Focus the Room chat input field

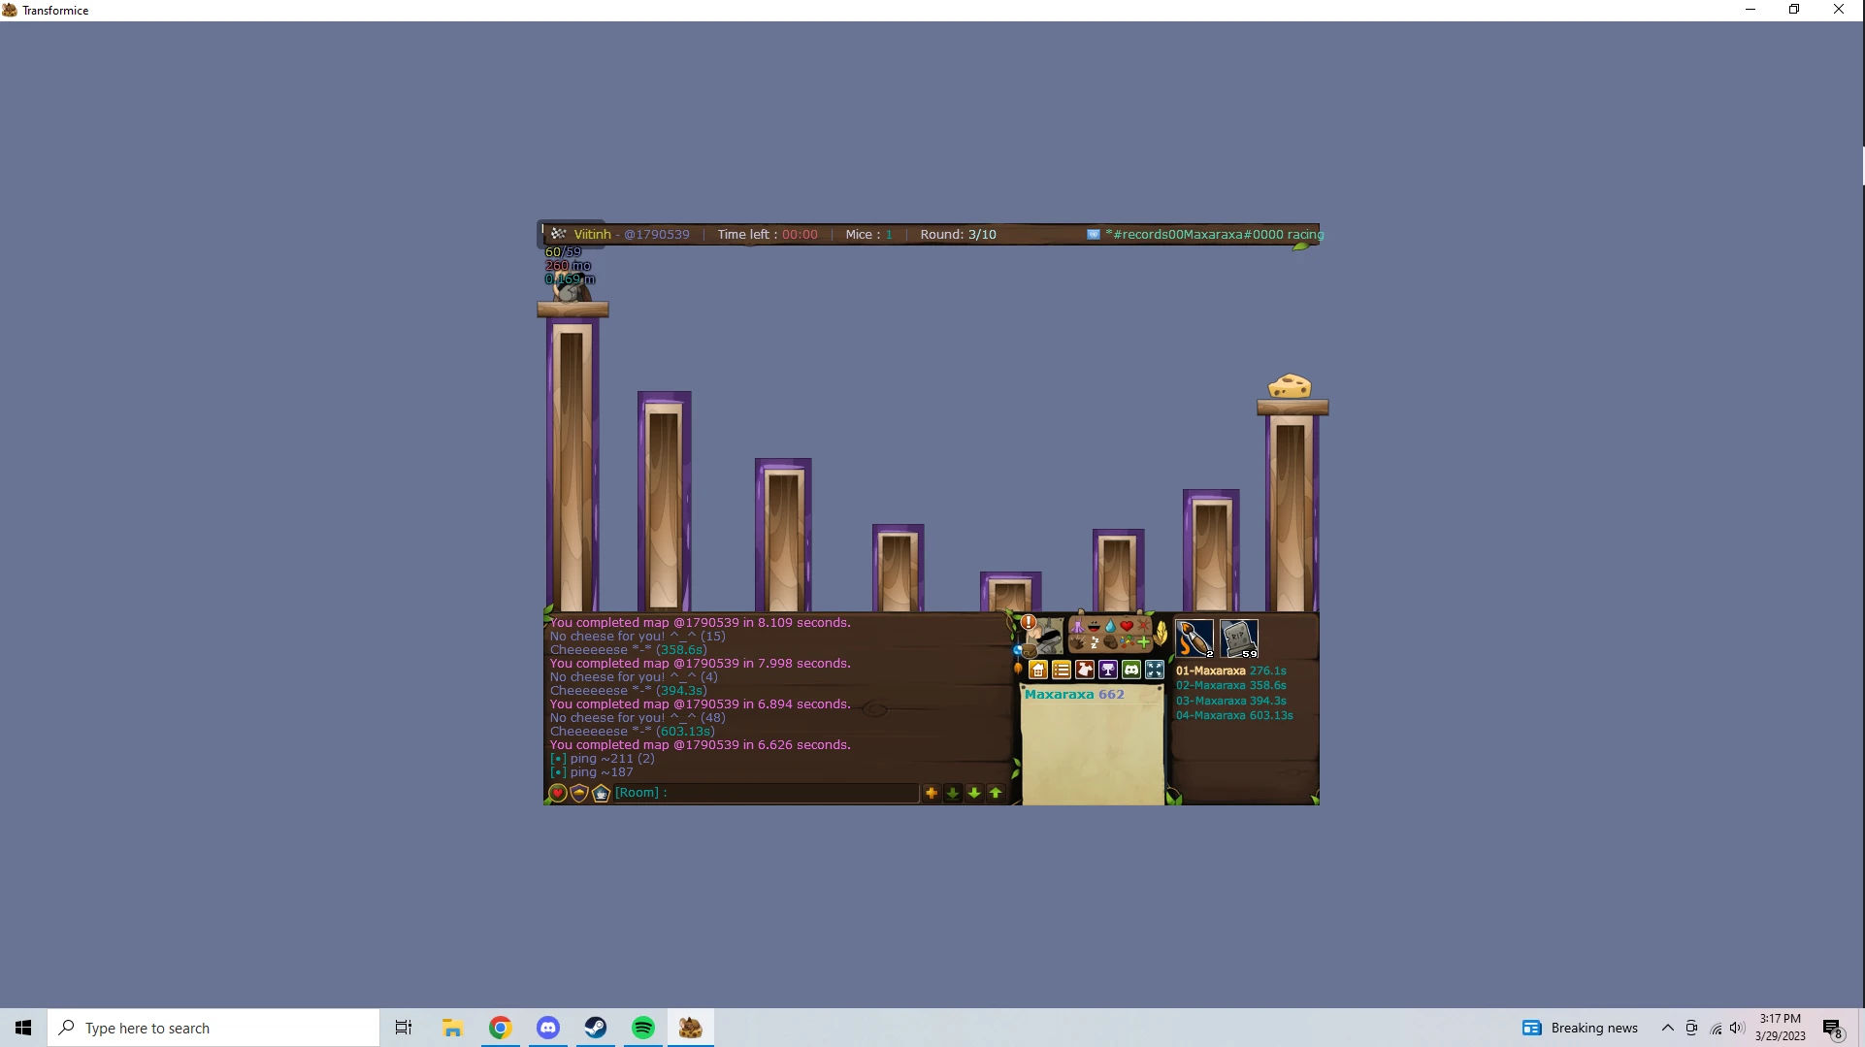click(767, 793)
